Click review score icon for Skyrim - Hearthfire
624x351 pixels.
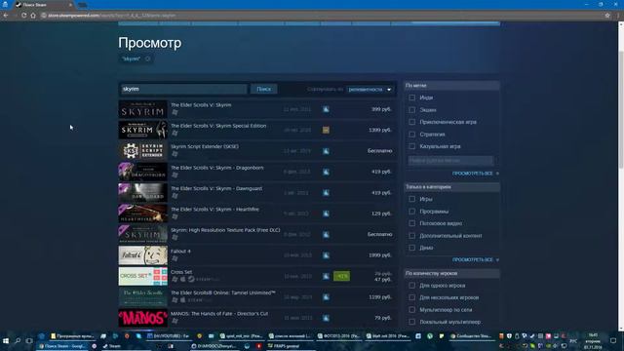326,214
